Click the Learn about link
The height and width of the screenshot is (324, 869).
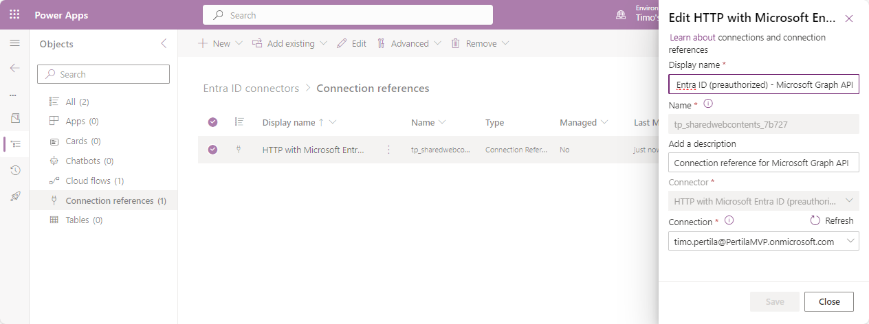coord(692,38)
